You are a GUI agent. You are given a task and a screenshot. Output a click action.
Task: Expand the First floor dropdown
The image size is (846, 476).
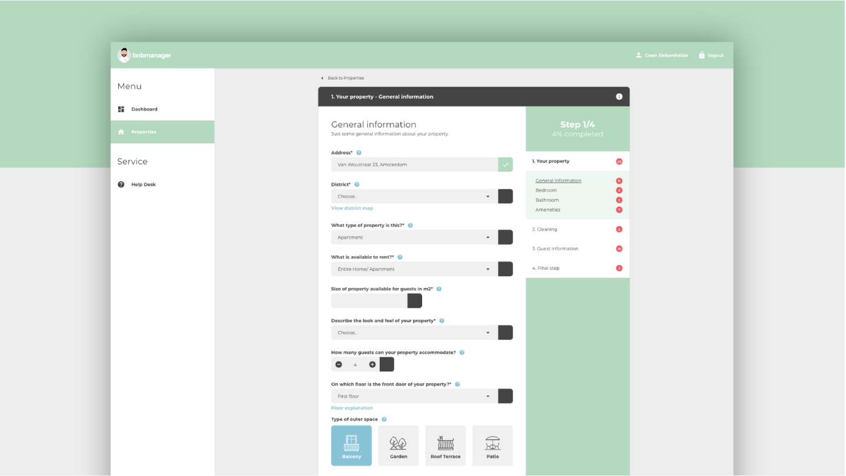[414, 396]
